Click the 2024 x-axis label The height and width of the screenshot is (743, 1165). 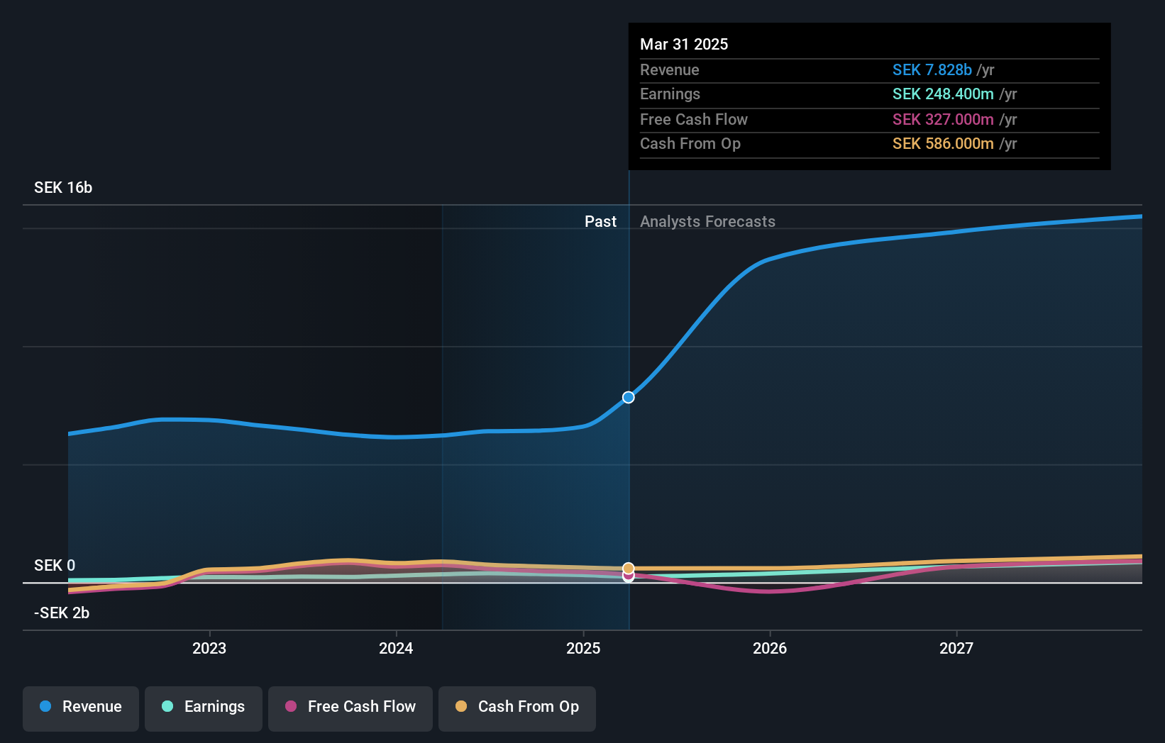[396, 648]
